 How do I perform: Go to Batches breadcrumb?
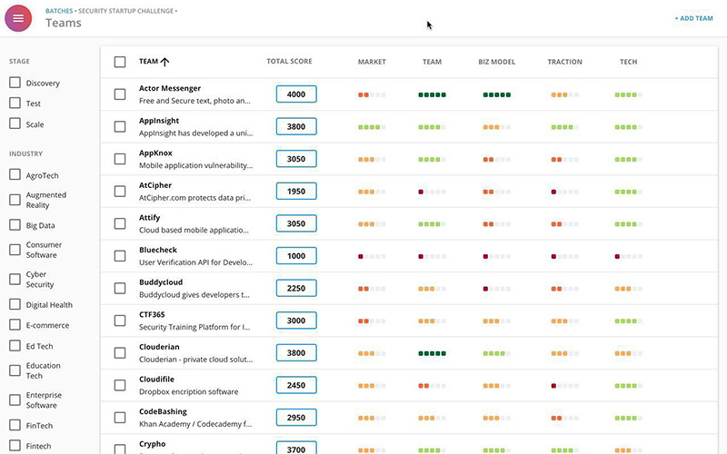click(x=59, y=11)
